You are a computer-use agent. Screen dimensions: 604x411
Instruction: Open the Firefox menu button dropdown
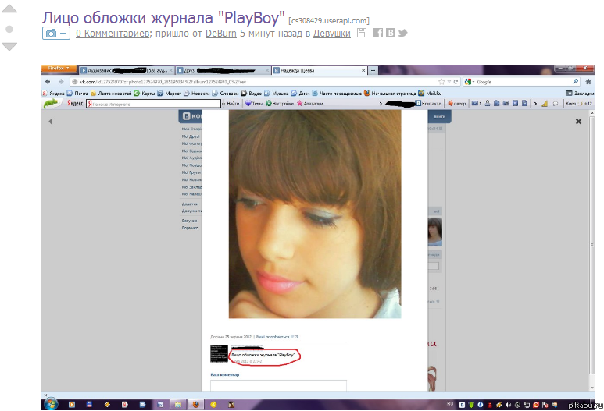tap(59, 69)
